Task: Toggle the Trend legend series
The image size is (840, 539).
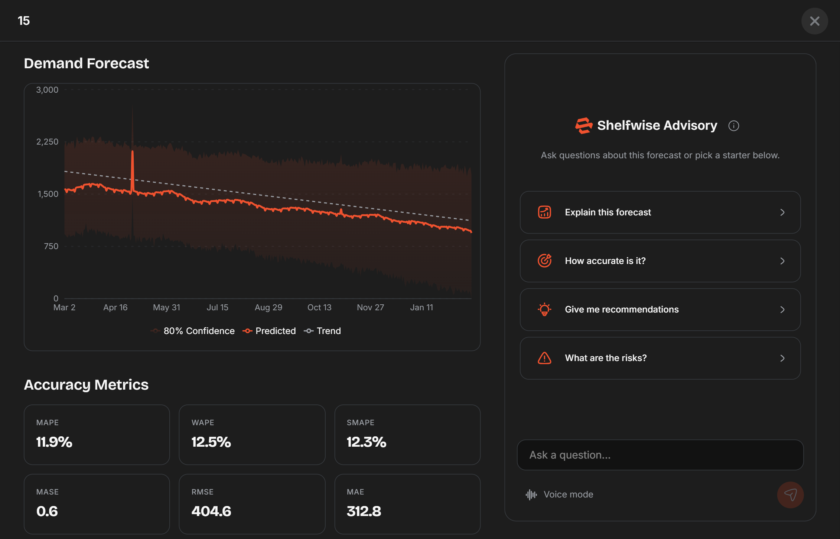Action: click(x=322, y=331)
